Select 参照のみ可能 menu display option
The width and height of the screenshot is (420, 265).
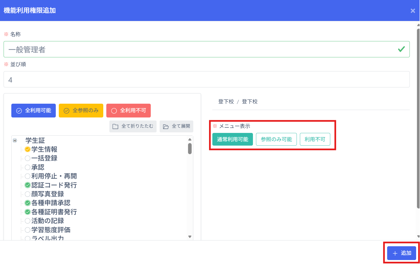[x=276, y=139]
